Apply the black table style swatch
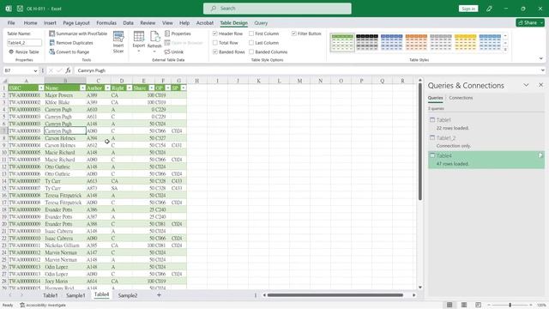The height and width of the screenshot is (309, 549). tap(367, 42)
